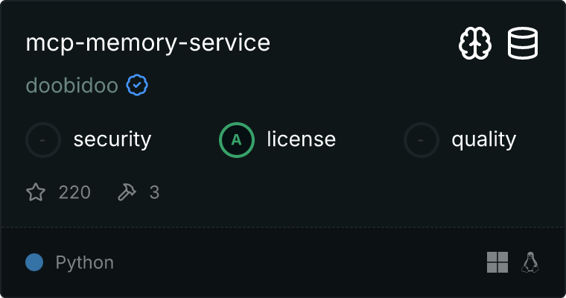Click the blue verified badge icon
The height and width of the screenshot is (298, 566).
tap(137, 86)
